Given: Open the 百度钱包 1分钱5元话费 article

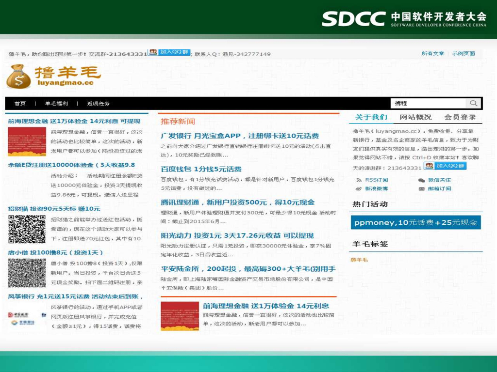Looking at the screenshot, I should coord(201,169).
